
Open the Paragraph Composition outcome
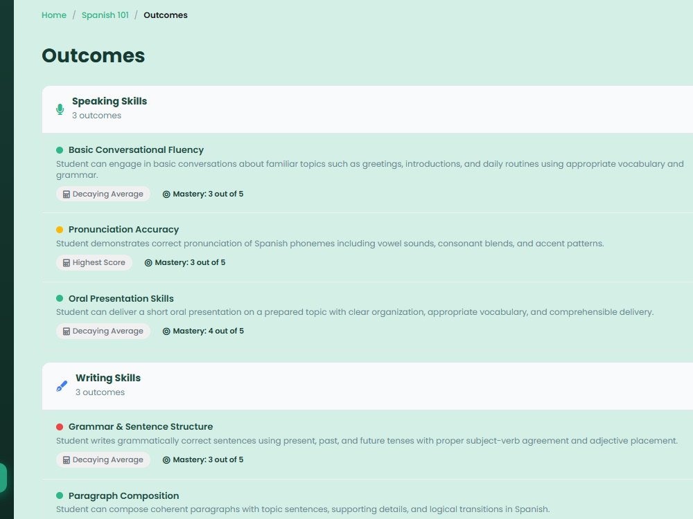tap(124, 495)
